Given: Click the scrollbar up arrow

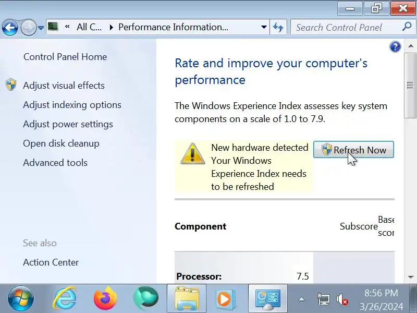Looking at the screenshot, I should (411, 46).
